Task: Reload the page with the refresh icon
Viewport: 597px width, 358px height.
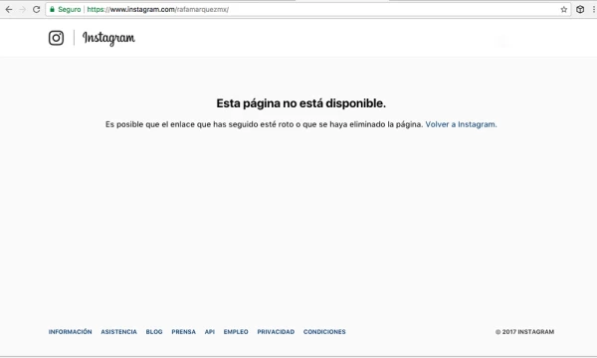Action: 36,9
